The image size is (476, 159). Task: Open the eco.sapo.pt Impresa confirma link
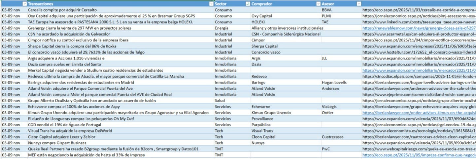[x=419, y=155]
